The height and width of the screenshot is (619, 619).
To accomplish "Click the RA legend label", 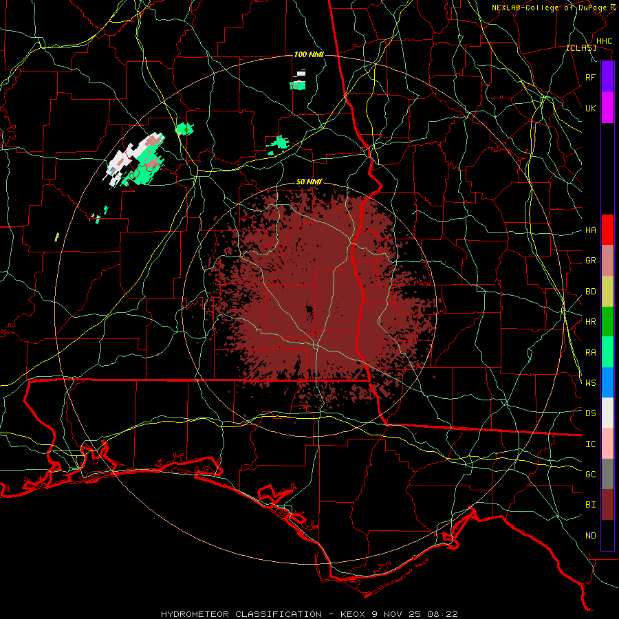I will pyautogui.click(x=590, y=353).
